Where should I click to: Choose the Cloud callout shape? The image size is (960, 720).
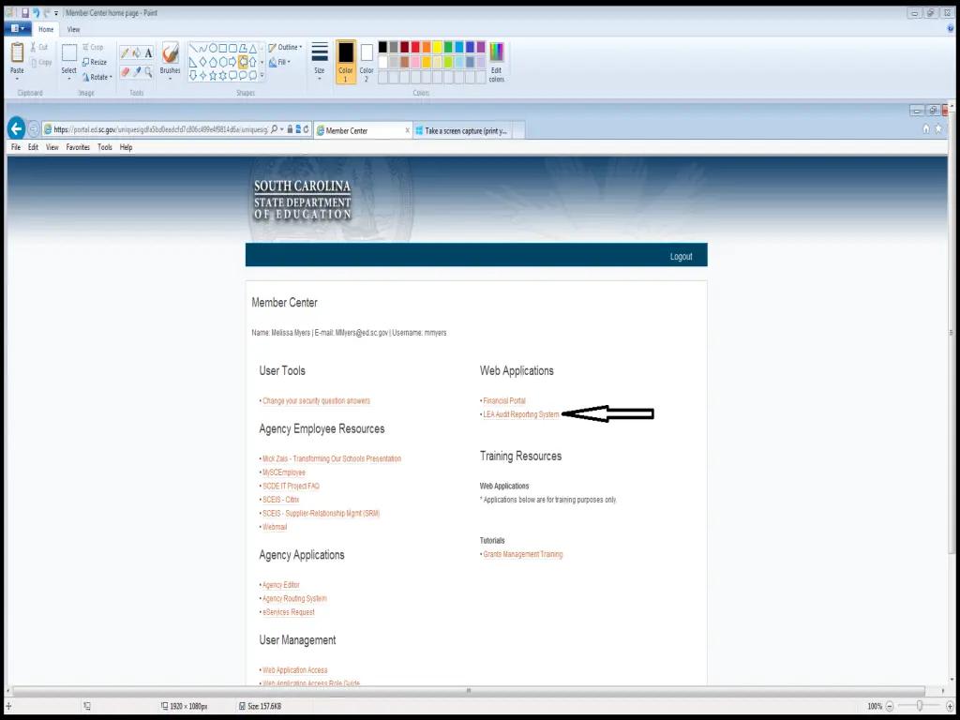point(253,75)
